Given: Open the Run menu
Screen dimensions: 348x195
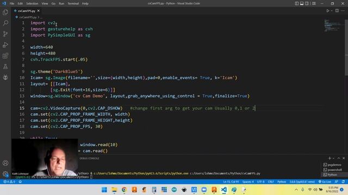Looking at the screenshot, I should click(x=61, y=3).
